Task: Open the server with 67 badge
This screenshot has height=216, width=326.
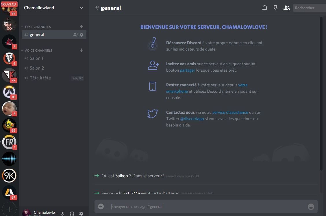Action: (x=9, y=193)
